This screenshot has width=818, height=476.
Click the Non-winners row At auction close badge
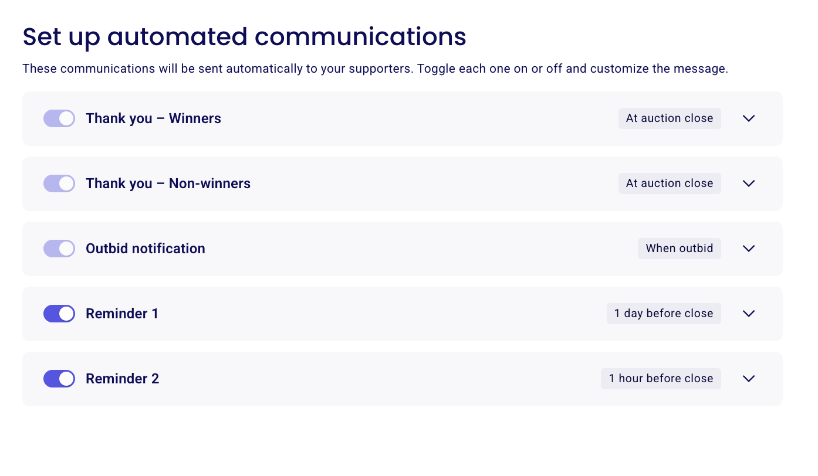pos(670,183)
